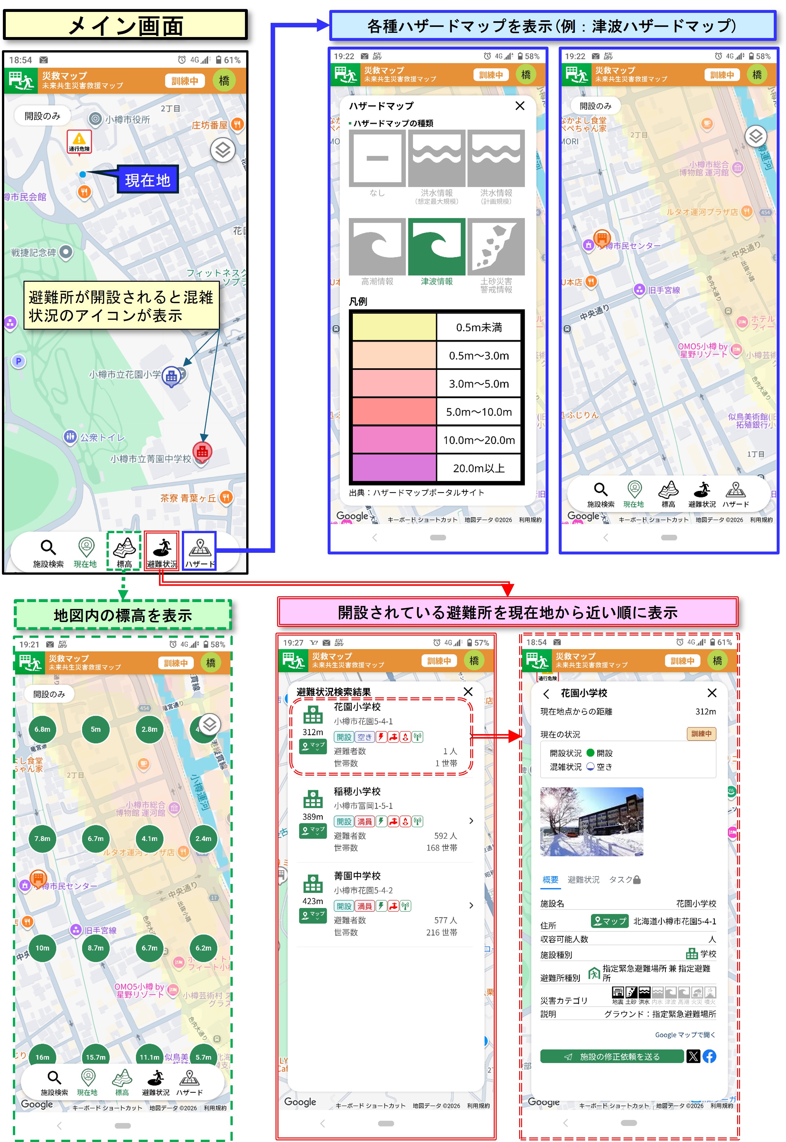The width and height of the screenshot is (786, 1142).
Task: Tap the 現在地 nav item on the tsunami map screen
Action: click(x=634, y=494)
